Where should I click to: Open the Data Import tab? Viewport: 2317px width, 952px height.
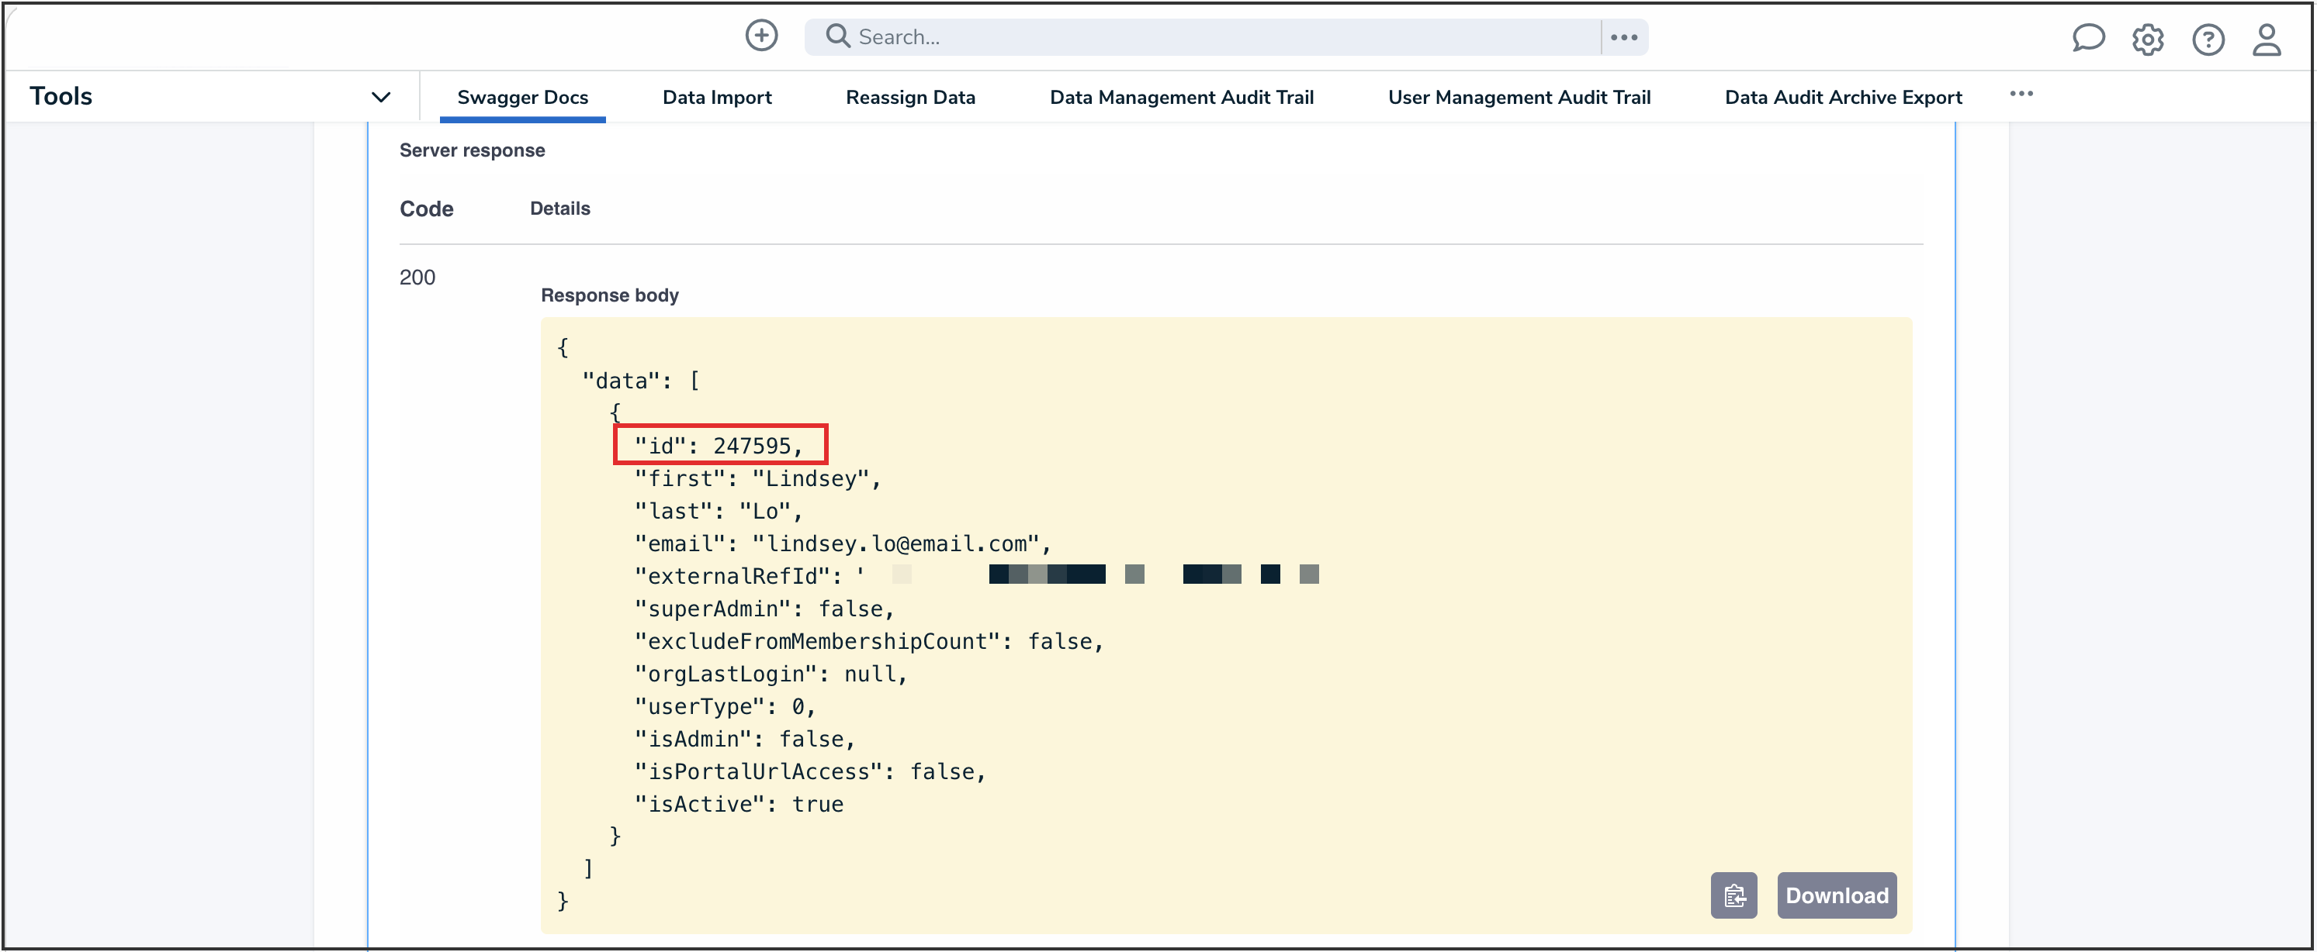(x=717, y=97)
